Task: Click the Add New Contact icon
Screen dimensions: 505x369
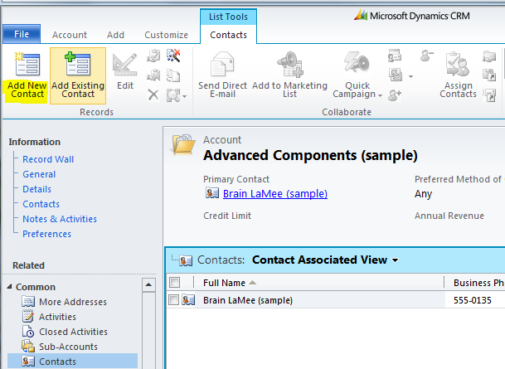Action: (27, 66)
